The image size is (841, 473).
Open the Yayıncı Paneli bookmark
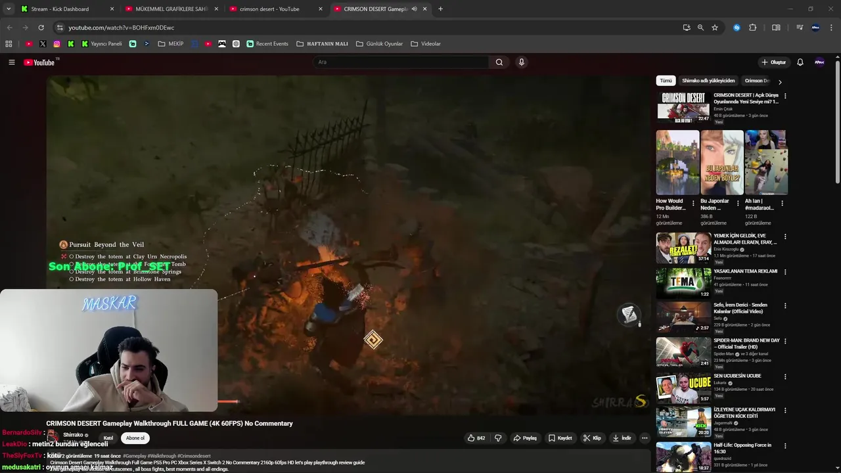[x=102, y=44]
